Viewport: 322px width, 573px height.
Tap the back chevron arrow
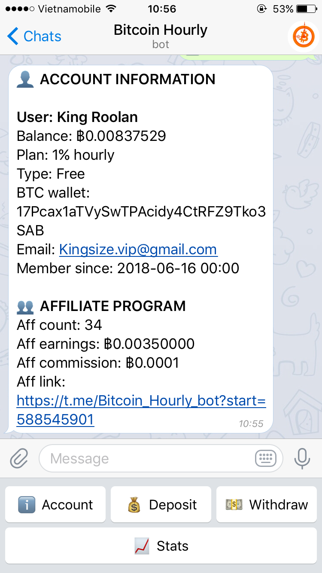[13, 37]
